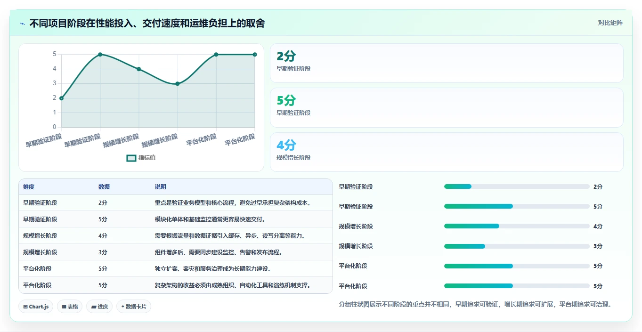Click the 3分 value beside the progress bar
This screenshot has width=642, height=332.
pos(598,246)
